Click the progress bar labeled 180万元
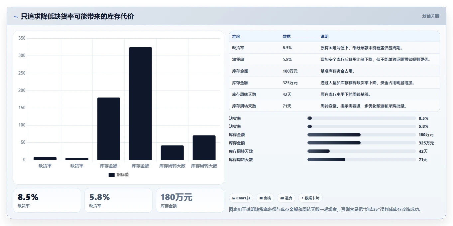 362,135
